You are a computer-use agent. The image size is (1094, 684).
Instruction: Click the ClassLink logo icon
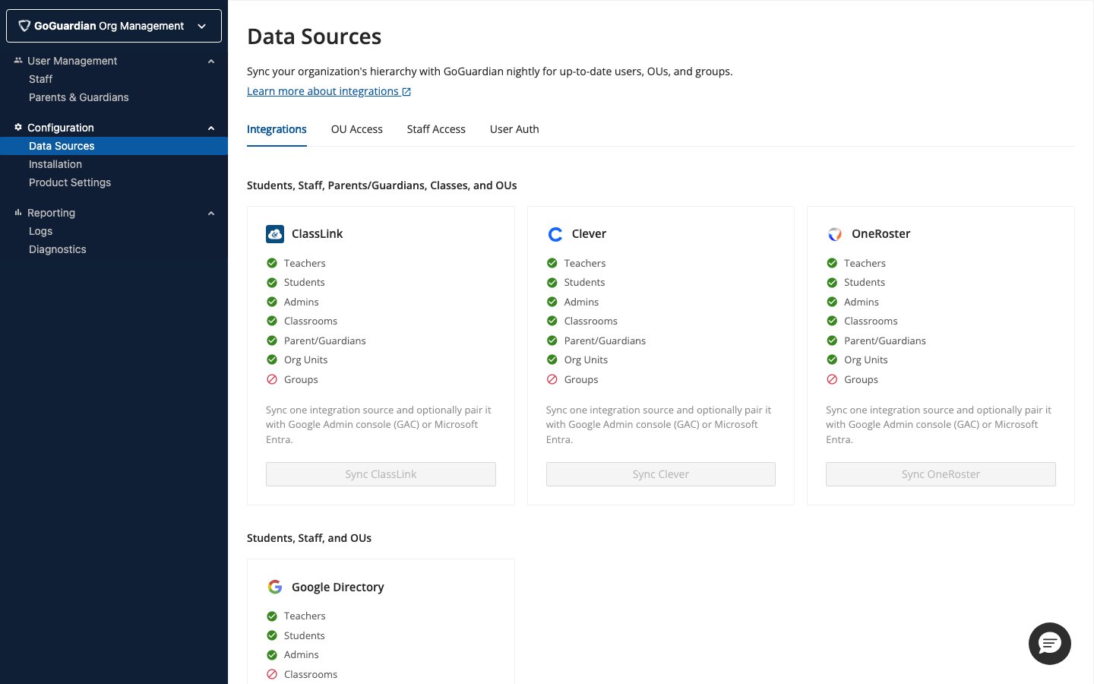[275, 234]
